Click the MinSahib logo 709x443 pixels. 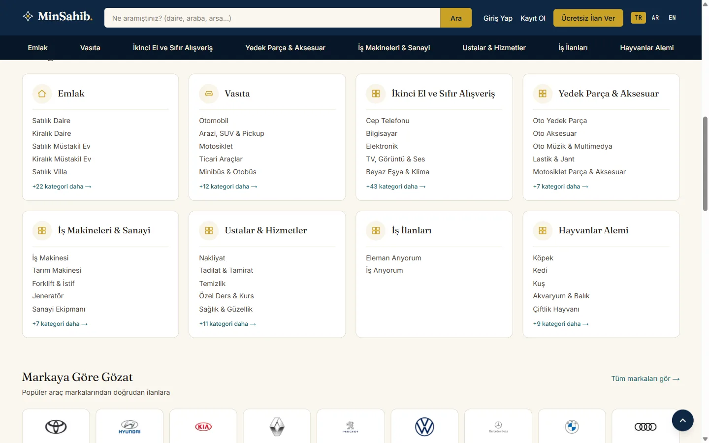(x=57, y=16)
